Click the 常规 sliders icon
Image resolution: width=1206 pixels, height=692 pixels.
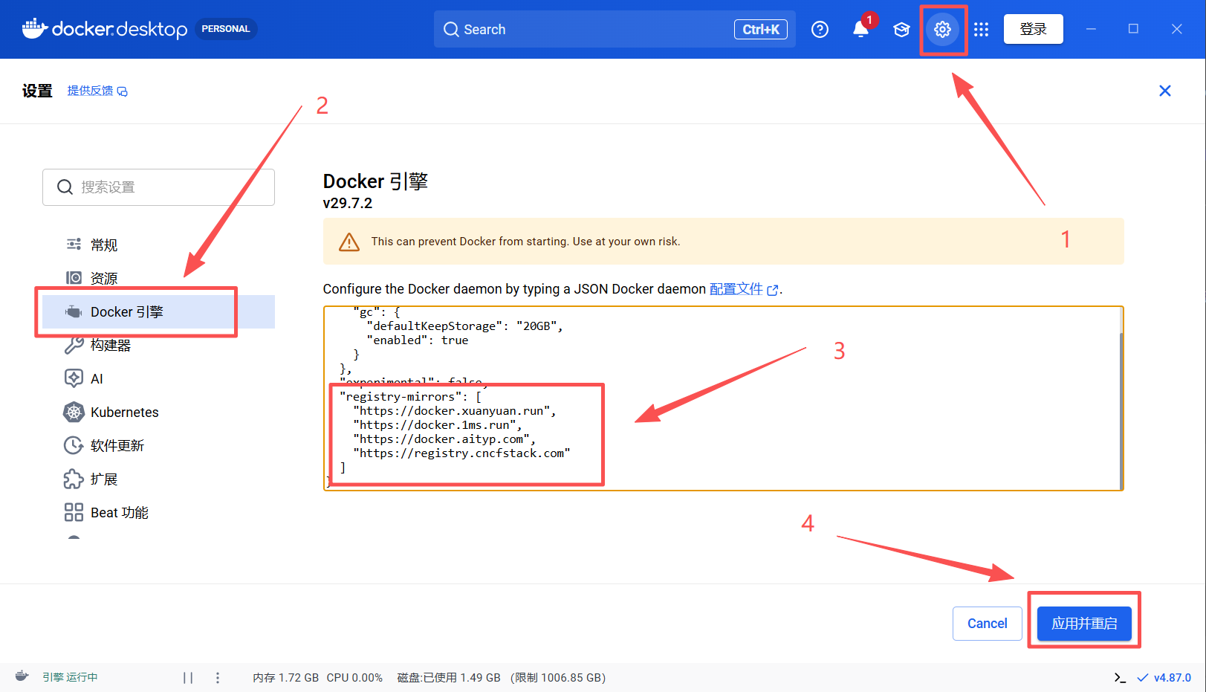point(74,245)
